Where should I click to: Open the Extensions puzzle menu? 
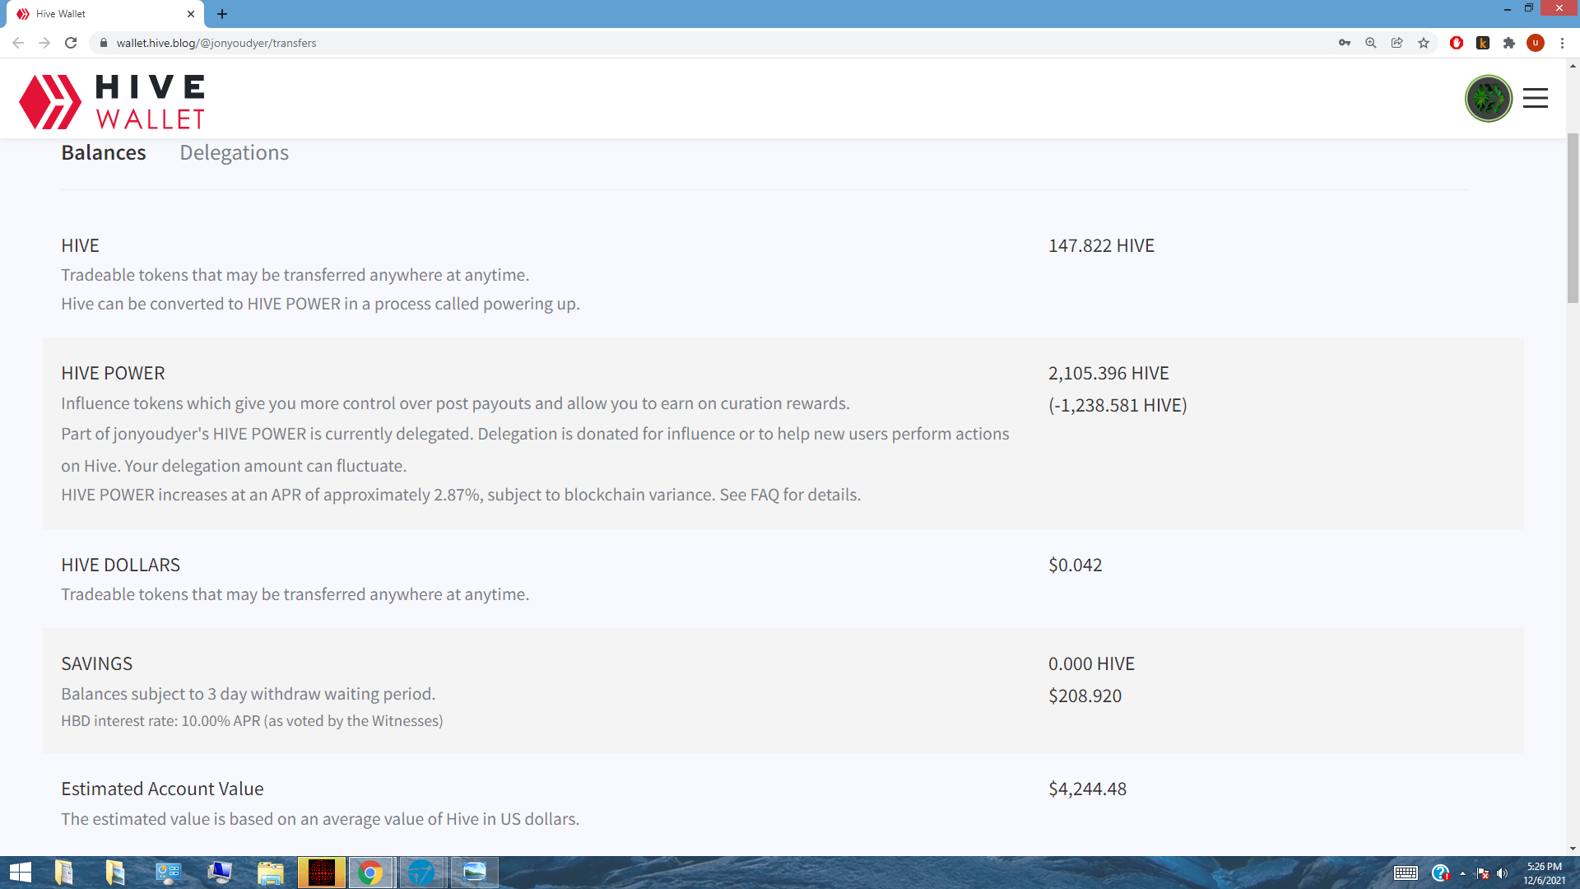pyautogui.click(x=1509, y=43)
